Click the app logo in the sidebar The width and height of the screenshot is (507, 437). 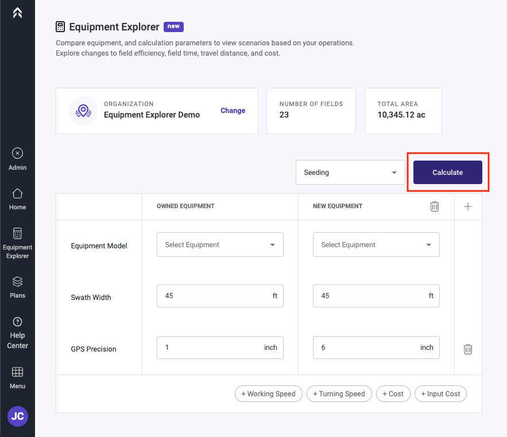point(17,13)
